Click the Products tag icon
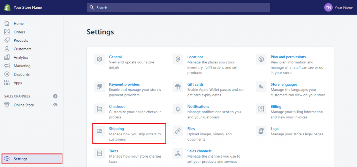The image size is (357, 167). [7, 40]
